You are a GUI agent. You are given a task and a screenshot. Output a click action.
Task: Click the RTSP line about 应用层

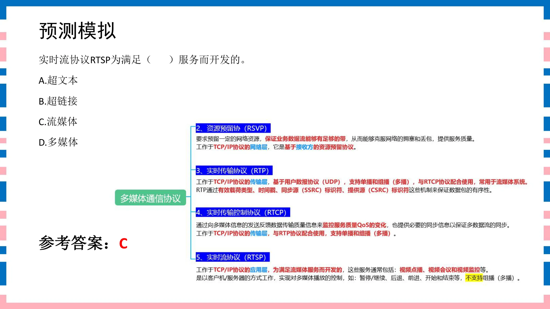(x=343, y=270)
